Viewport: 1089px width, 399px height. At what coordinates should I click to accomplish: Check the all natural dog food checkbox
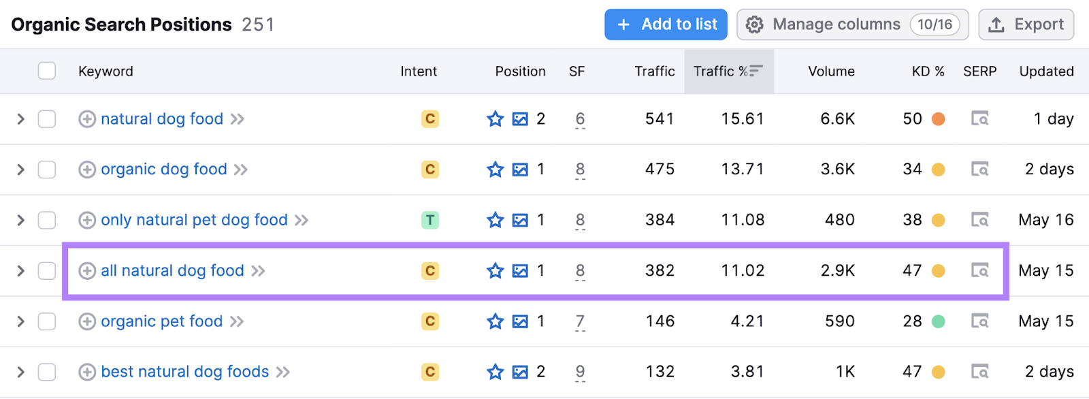[47, 271]
